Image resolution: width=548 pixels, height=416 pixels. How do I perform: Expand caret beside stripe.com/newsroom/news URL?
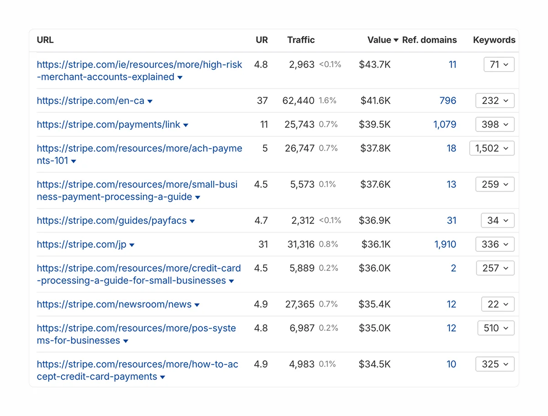(x=197, y=305)
